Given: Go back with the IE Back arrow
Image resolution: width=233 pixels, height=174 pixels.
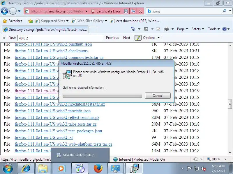Looking at the screenshot, I should 4,11.
